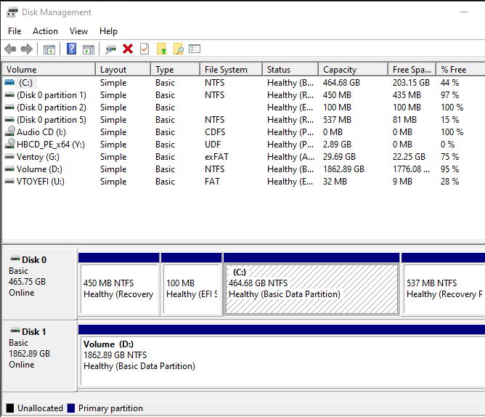The width and height of the screenshot is (485, 417).
Task: Sort by the Free Space column header
Action: pos(412,69)
